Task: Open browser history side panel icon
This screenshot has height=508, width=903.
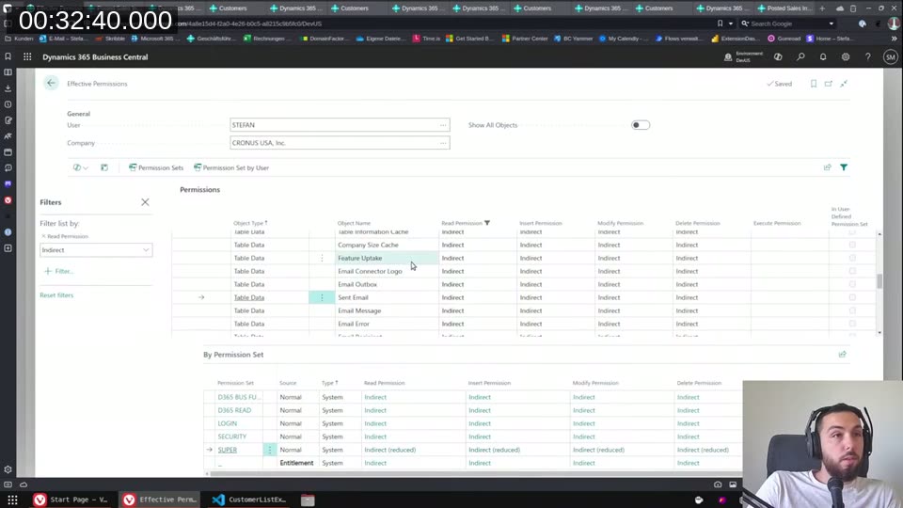Action: click(x=8, y=104)
